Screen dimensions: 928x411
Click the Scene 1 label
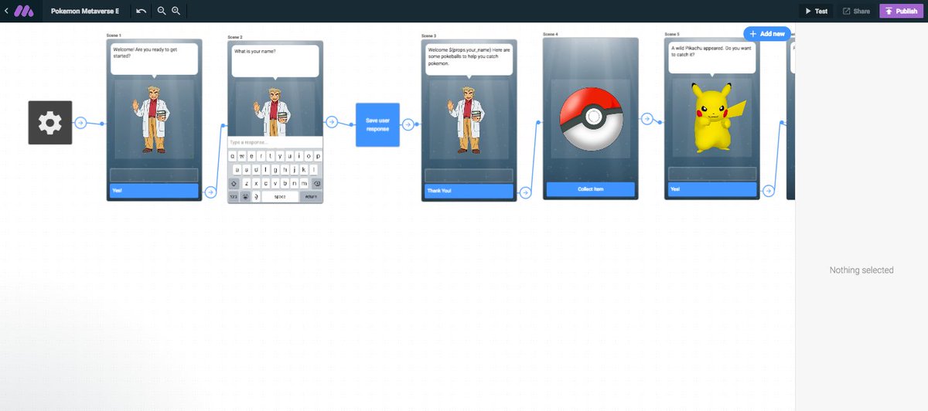click(114, 36)
